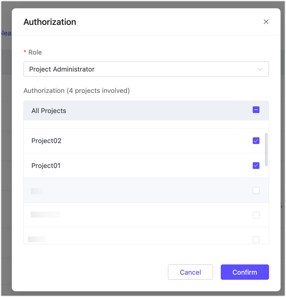
Task: Select the Project01 row label
Action: [46, 165]
